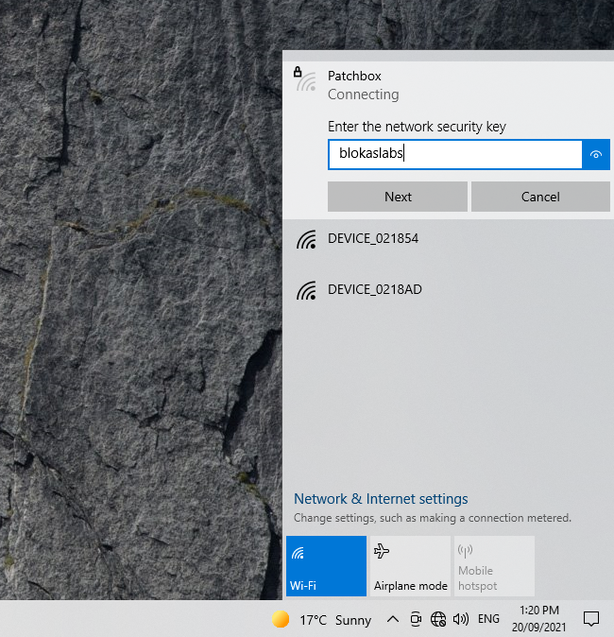Toggle Airplane mode tile
This screenshot has height=637, width=614.
pos(410,566)
